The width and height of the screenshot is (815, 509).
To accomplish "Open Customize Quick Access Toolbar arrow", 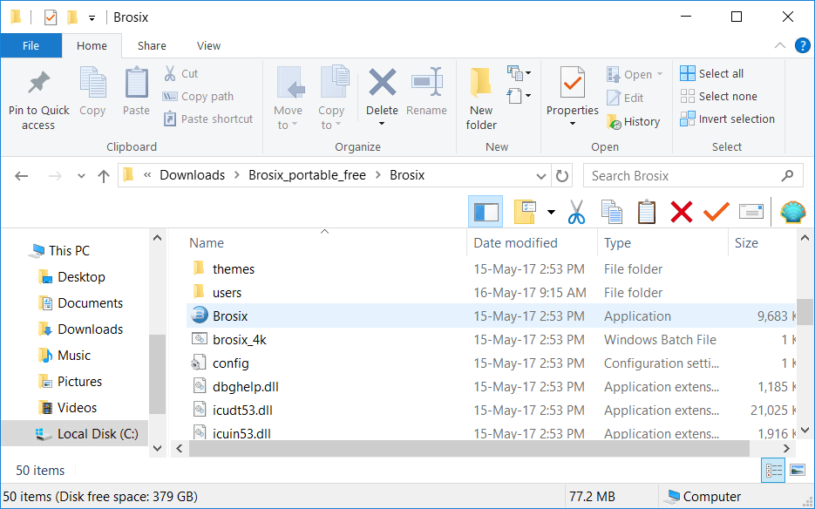I will coord(92,18).
